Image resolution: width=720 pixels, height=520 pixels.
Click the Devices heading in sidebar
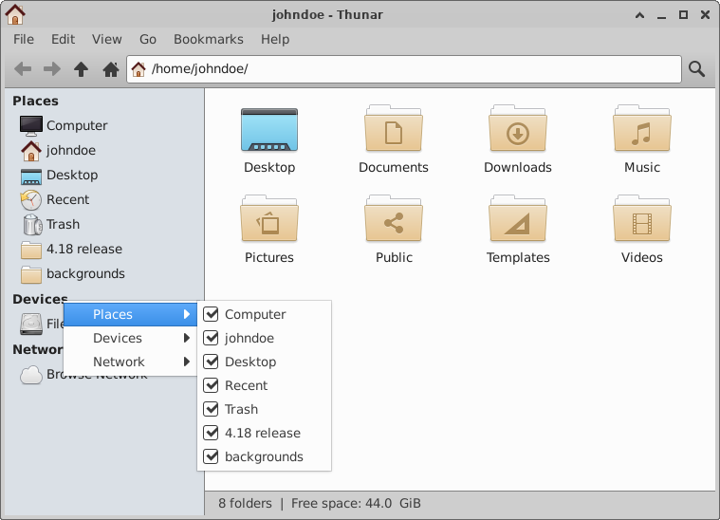(40, 299)
